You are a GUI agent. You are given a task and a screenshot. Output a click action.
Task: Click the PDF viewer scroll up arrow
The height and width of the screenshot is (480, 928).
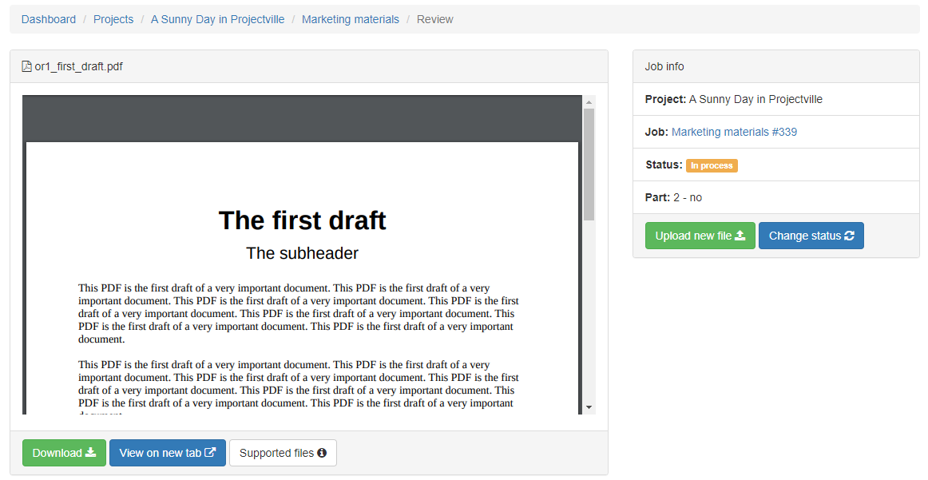589,101
